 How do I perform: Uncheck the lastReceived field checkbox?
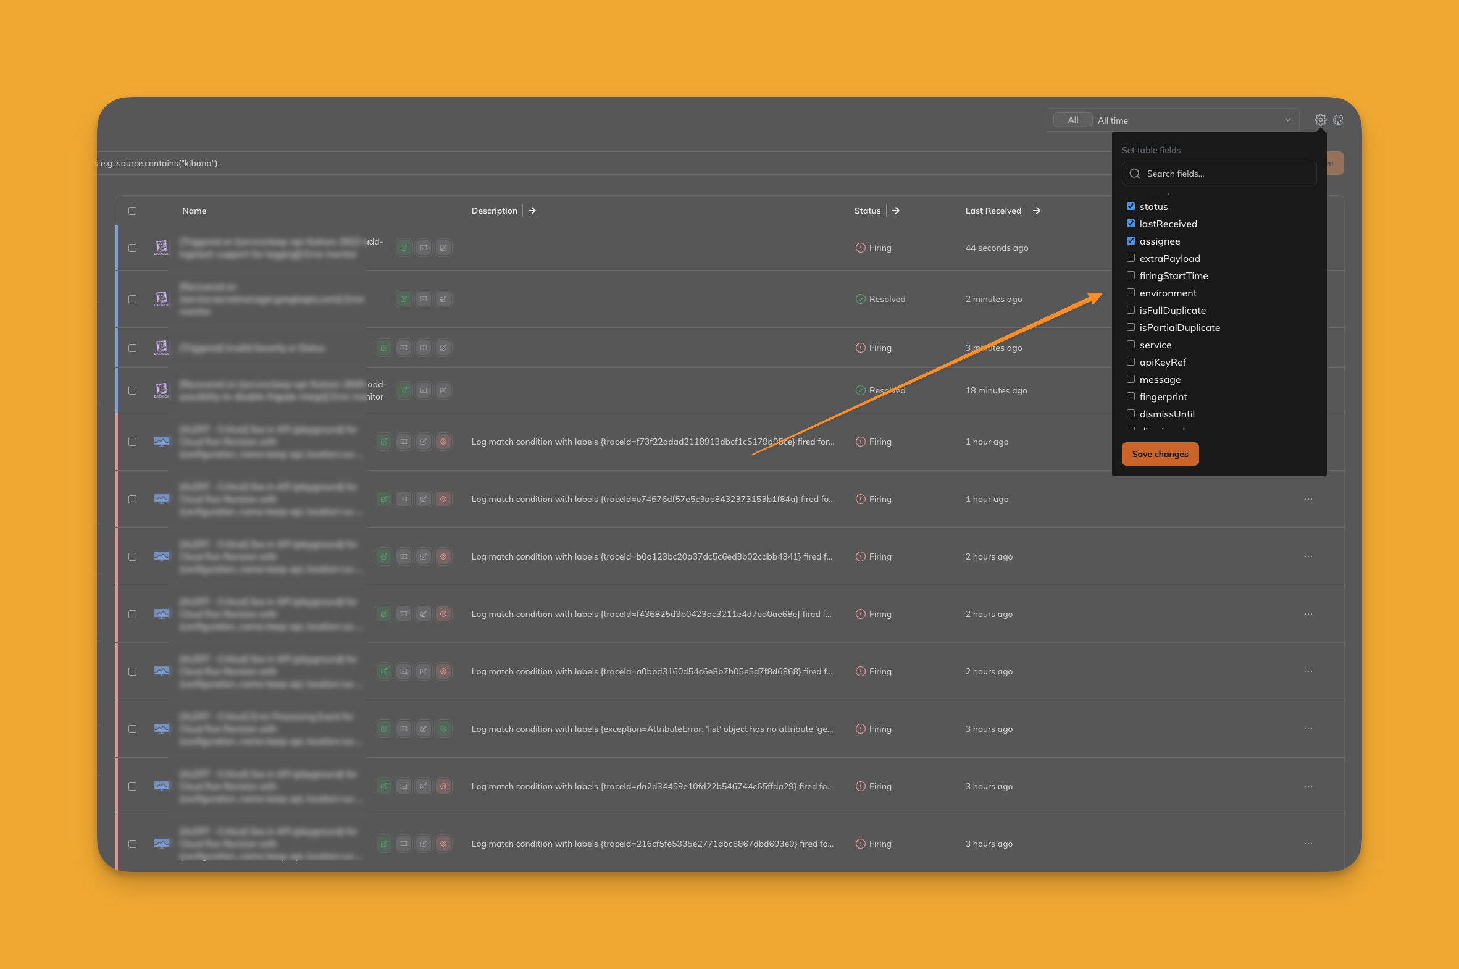pyautogui.click(x=1131, y=224)
